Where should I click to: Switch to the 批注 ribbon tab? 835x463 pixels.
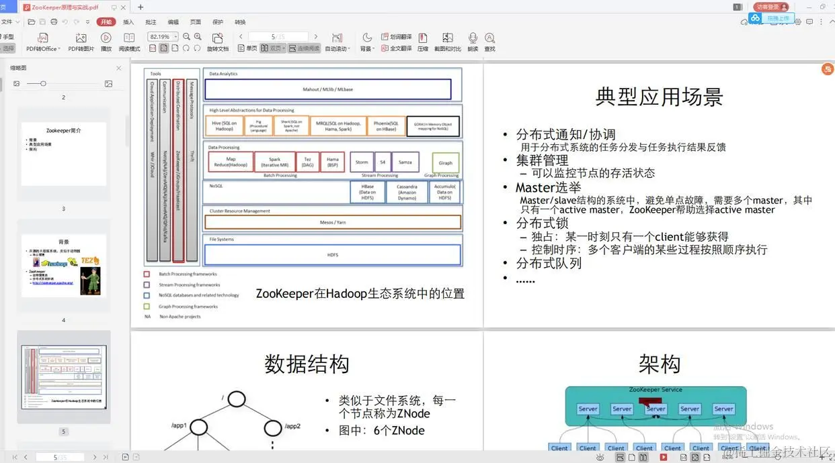[151, 22]
